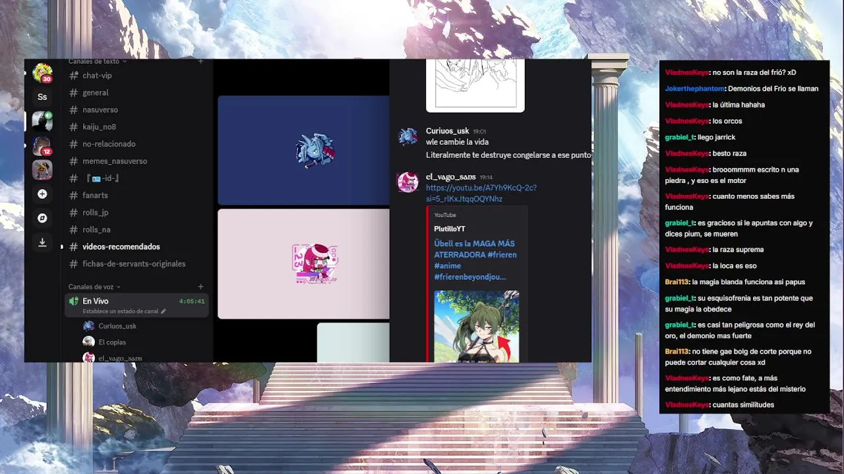Collapse the Canales de texto category
The width and height of the screenshot is (844, 474).
(x=97, y=61)
